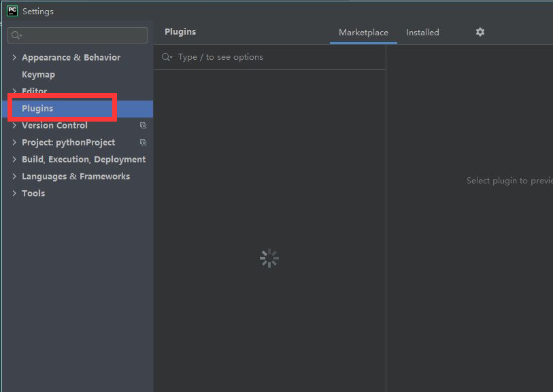The height and width of the screenshot is (392, 553).
Task: Select Keymap in settings tree
Action: (x=39, y=74)
